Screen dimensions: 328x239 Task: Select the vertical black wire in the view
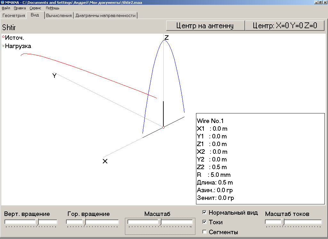tap(163, 114)
